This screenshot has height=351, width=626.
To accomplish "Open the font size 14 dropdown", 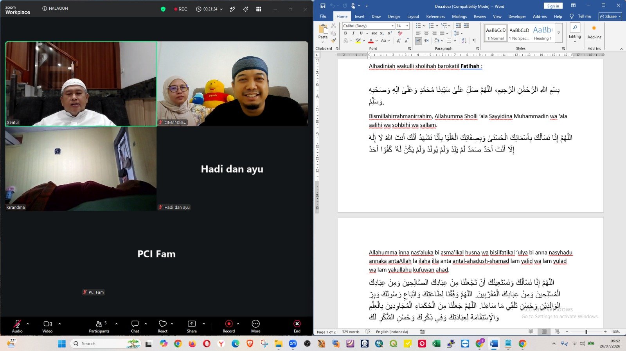I will [407, 26].
